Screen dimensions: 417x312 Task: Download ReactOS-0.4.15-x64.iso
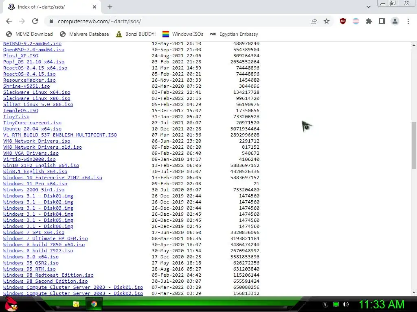point(35,68)
